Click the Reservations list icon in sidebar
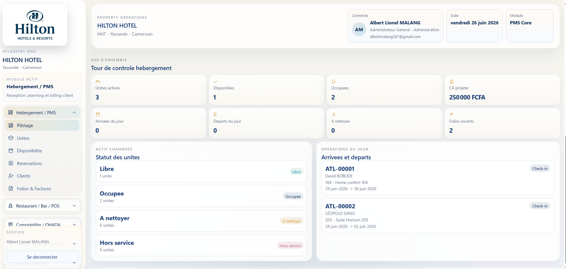The height and width of the screenshot is (269, 566). [x=11, y=163]
